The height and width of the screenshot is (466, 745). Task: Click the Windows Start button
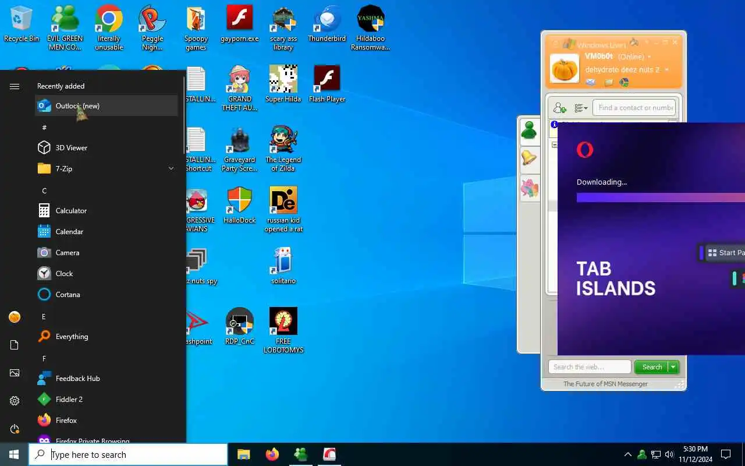tap(14, 454)
